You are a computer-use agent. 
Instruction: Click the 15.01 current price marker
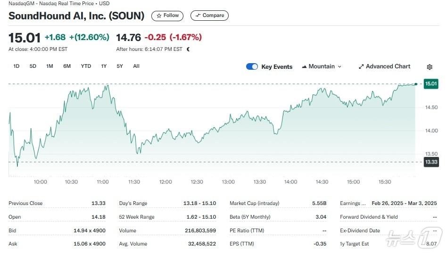431,84
